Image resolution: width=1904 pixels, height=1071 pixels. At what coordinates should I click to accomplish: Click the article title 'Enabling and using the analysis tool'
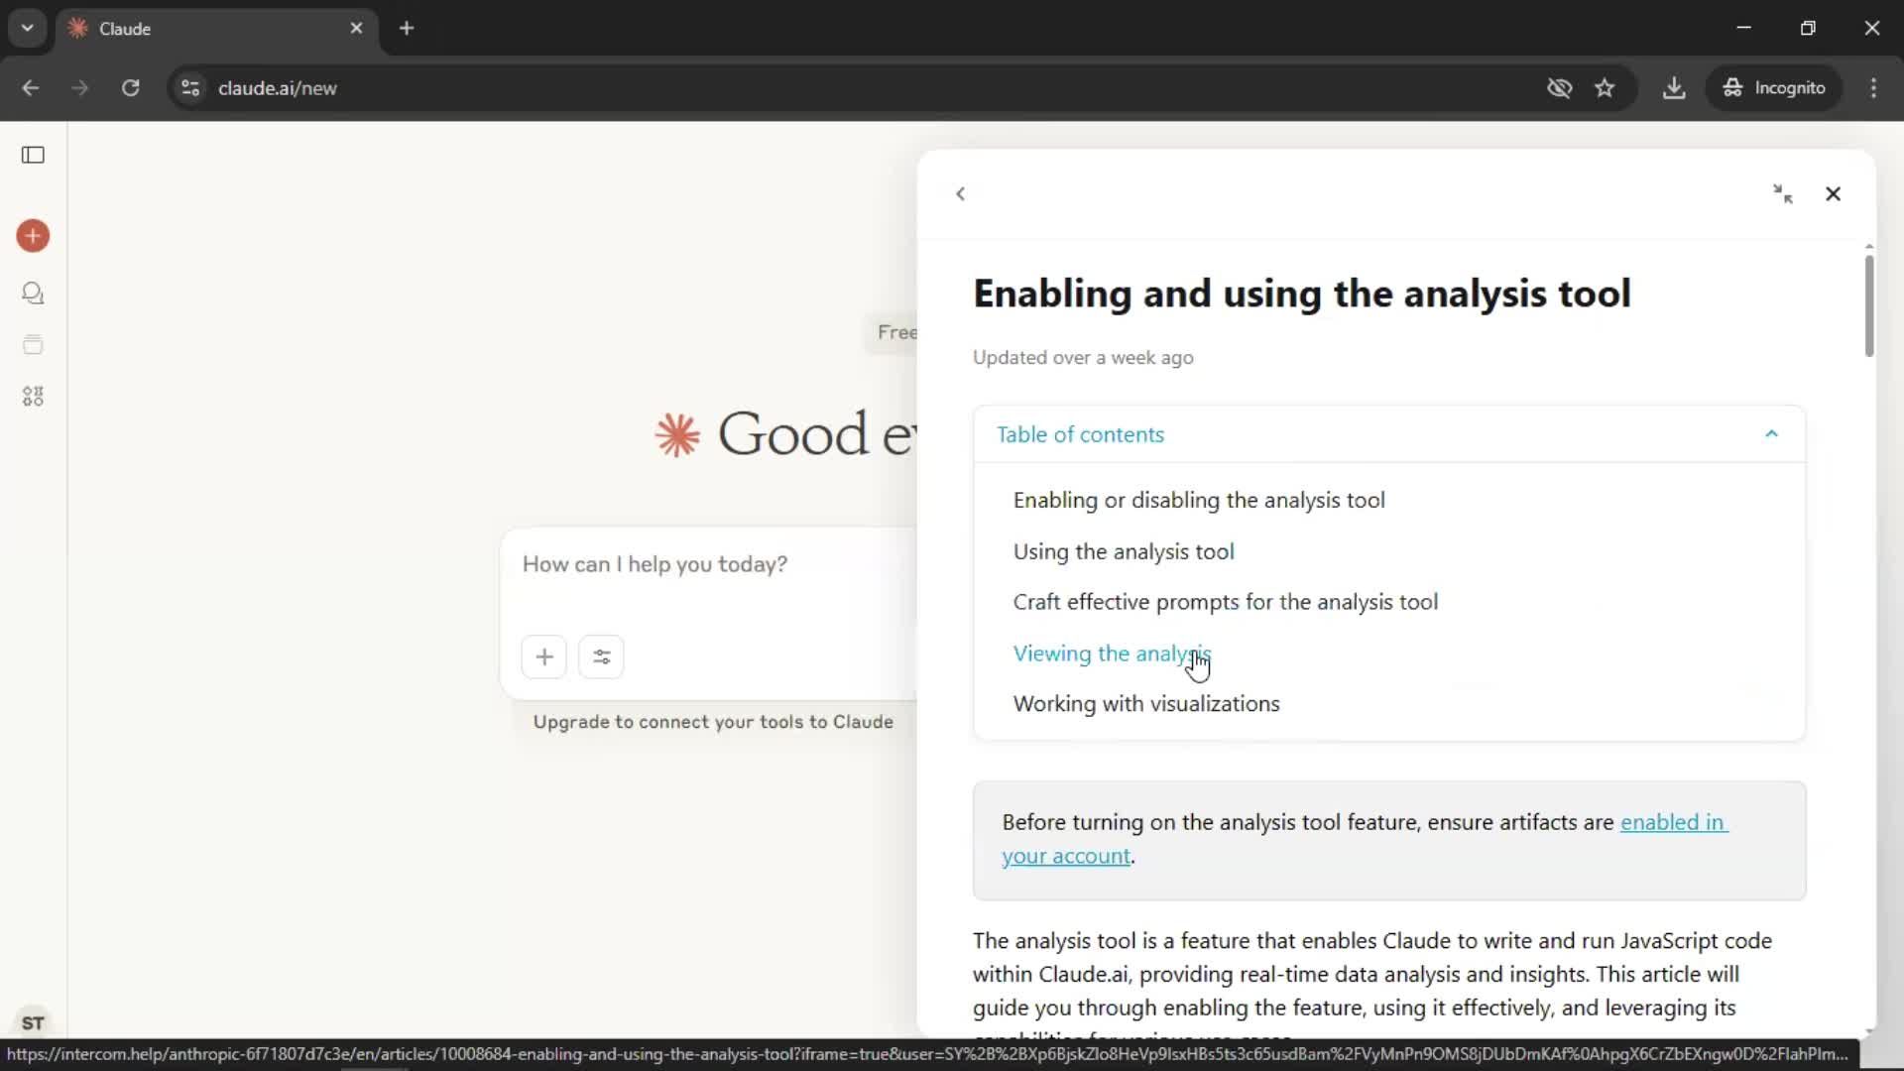pyautogui.click(x=1302, y=294)
